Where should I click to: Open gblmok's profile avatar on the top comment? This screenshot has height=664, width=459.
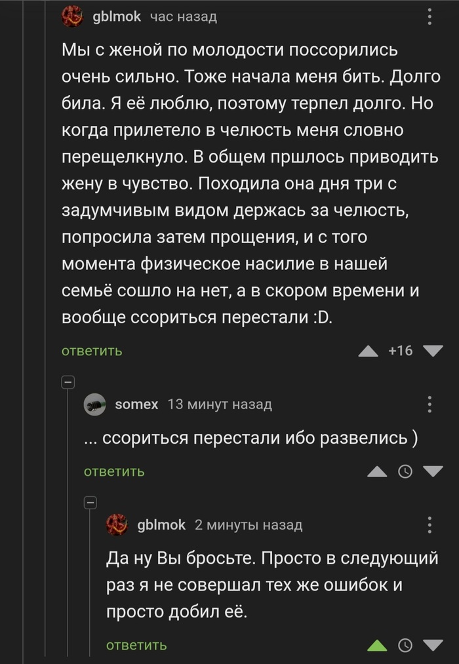(x=72, y=16)
